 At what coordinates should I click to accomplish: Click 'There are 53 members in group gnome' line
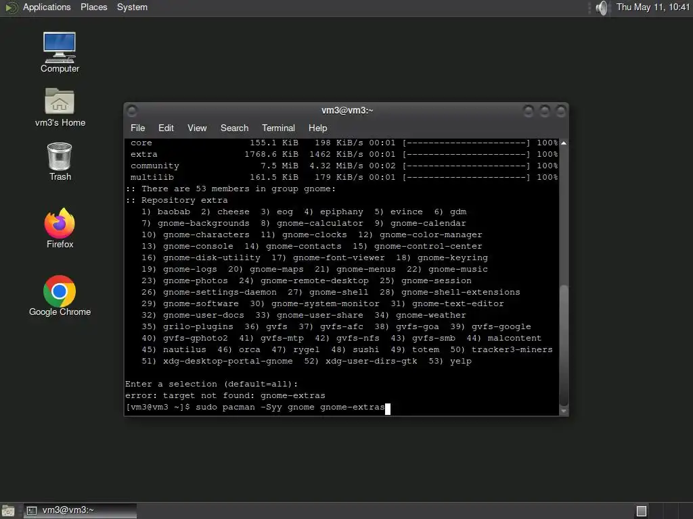230,189
